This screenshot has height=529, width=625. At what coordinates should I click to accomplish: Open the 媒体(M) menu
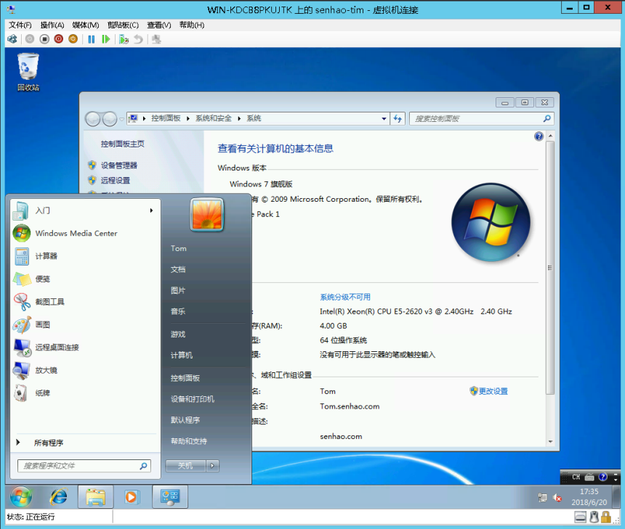point(86,25)
